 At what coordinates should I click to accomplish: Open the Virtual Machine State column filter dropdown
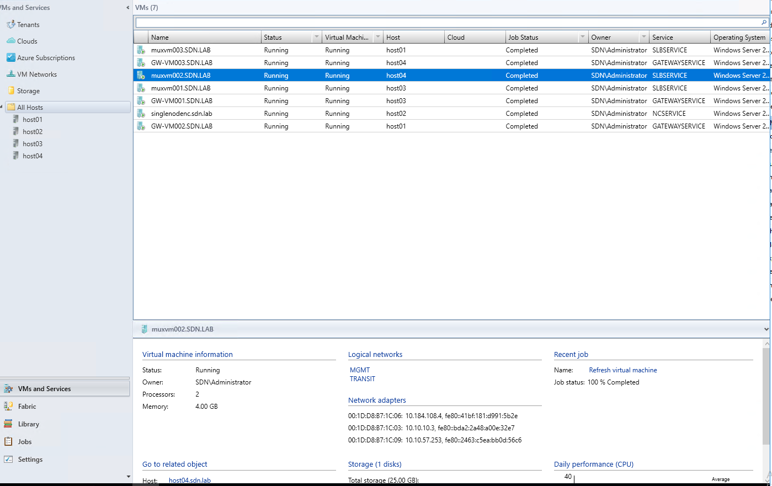click(x=378, y=37)
